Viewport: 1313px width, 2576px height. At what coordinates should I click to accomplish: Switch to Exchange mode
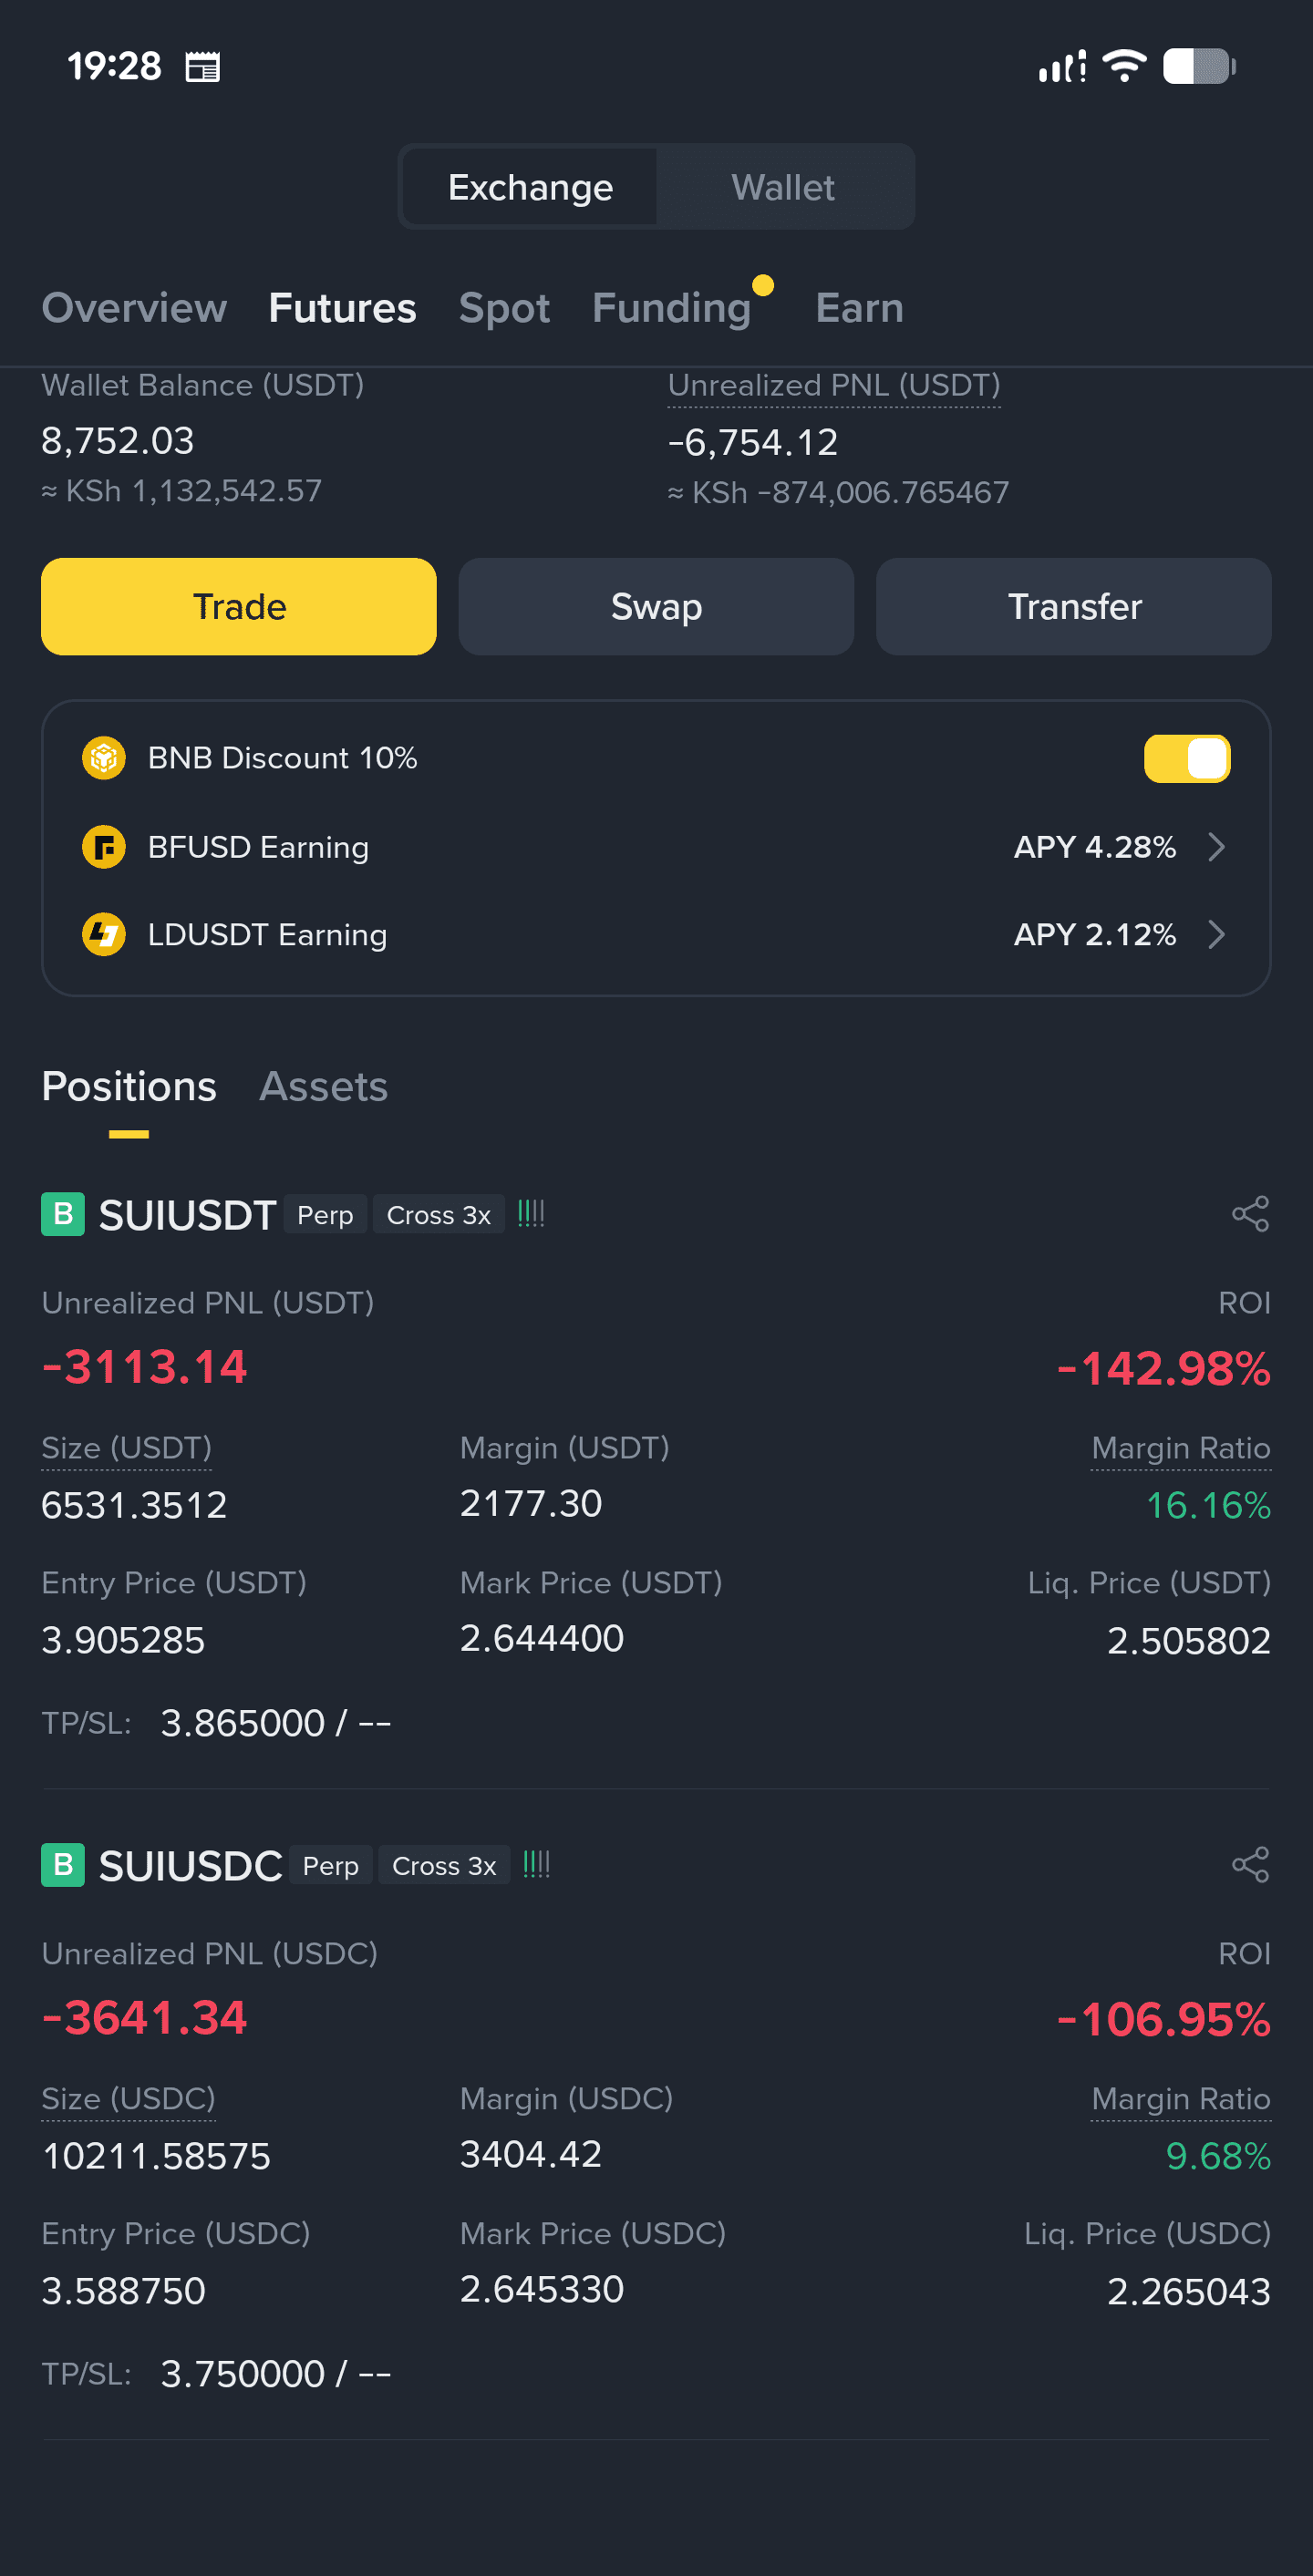point(530,187)
